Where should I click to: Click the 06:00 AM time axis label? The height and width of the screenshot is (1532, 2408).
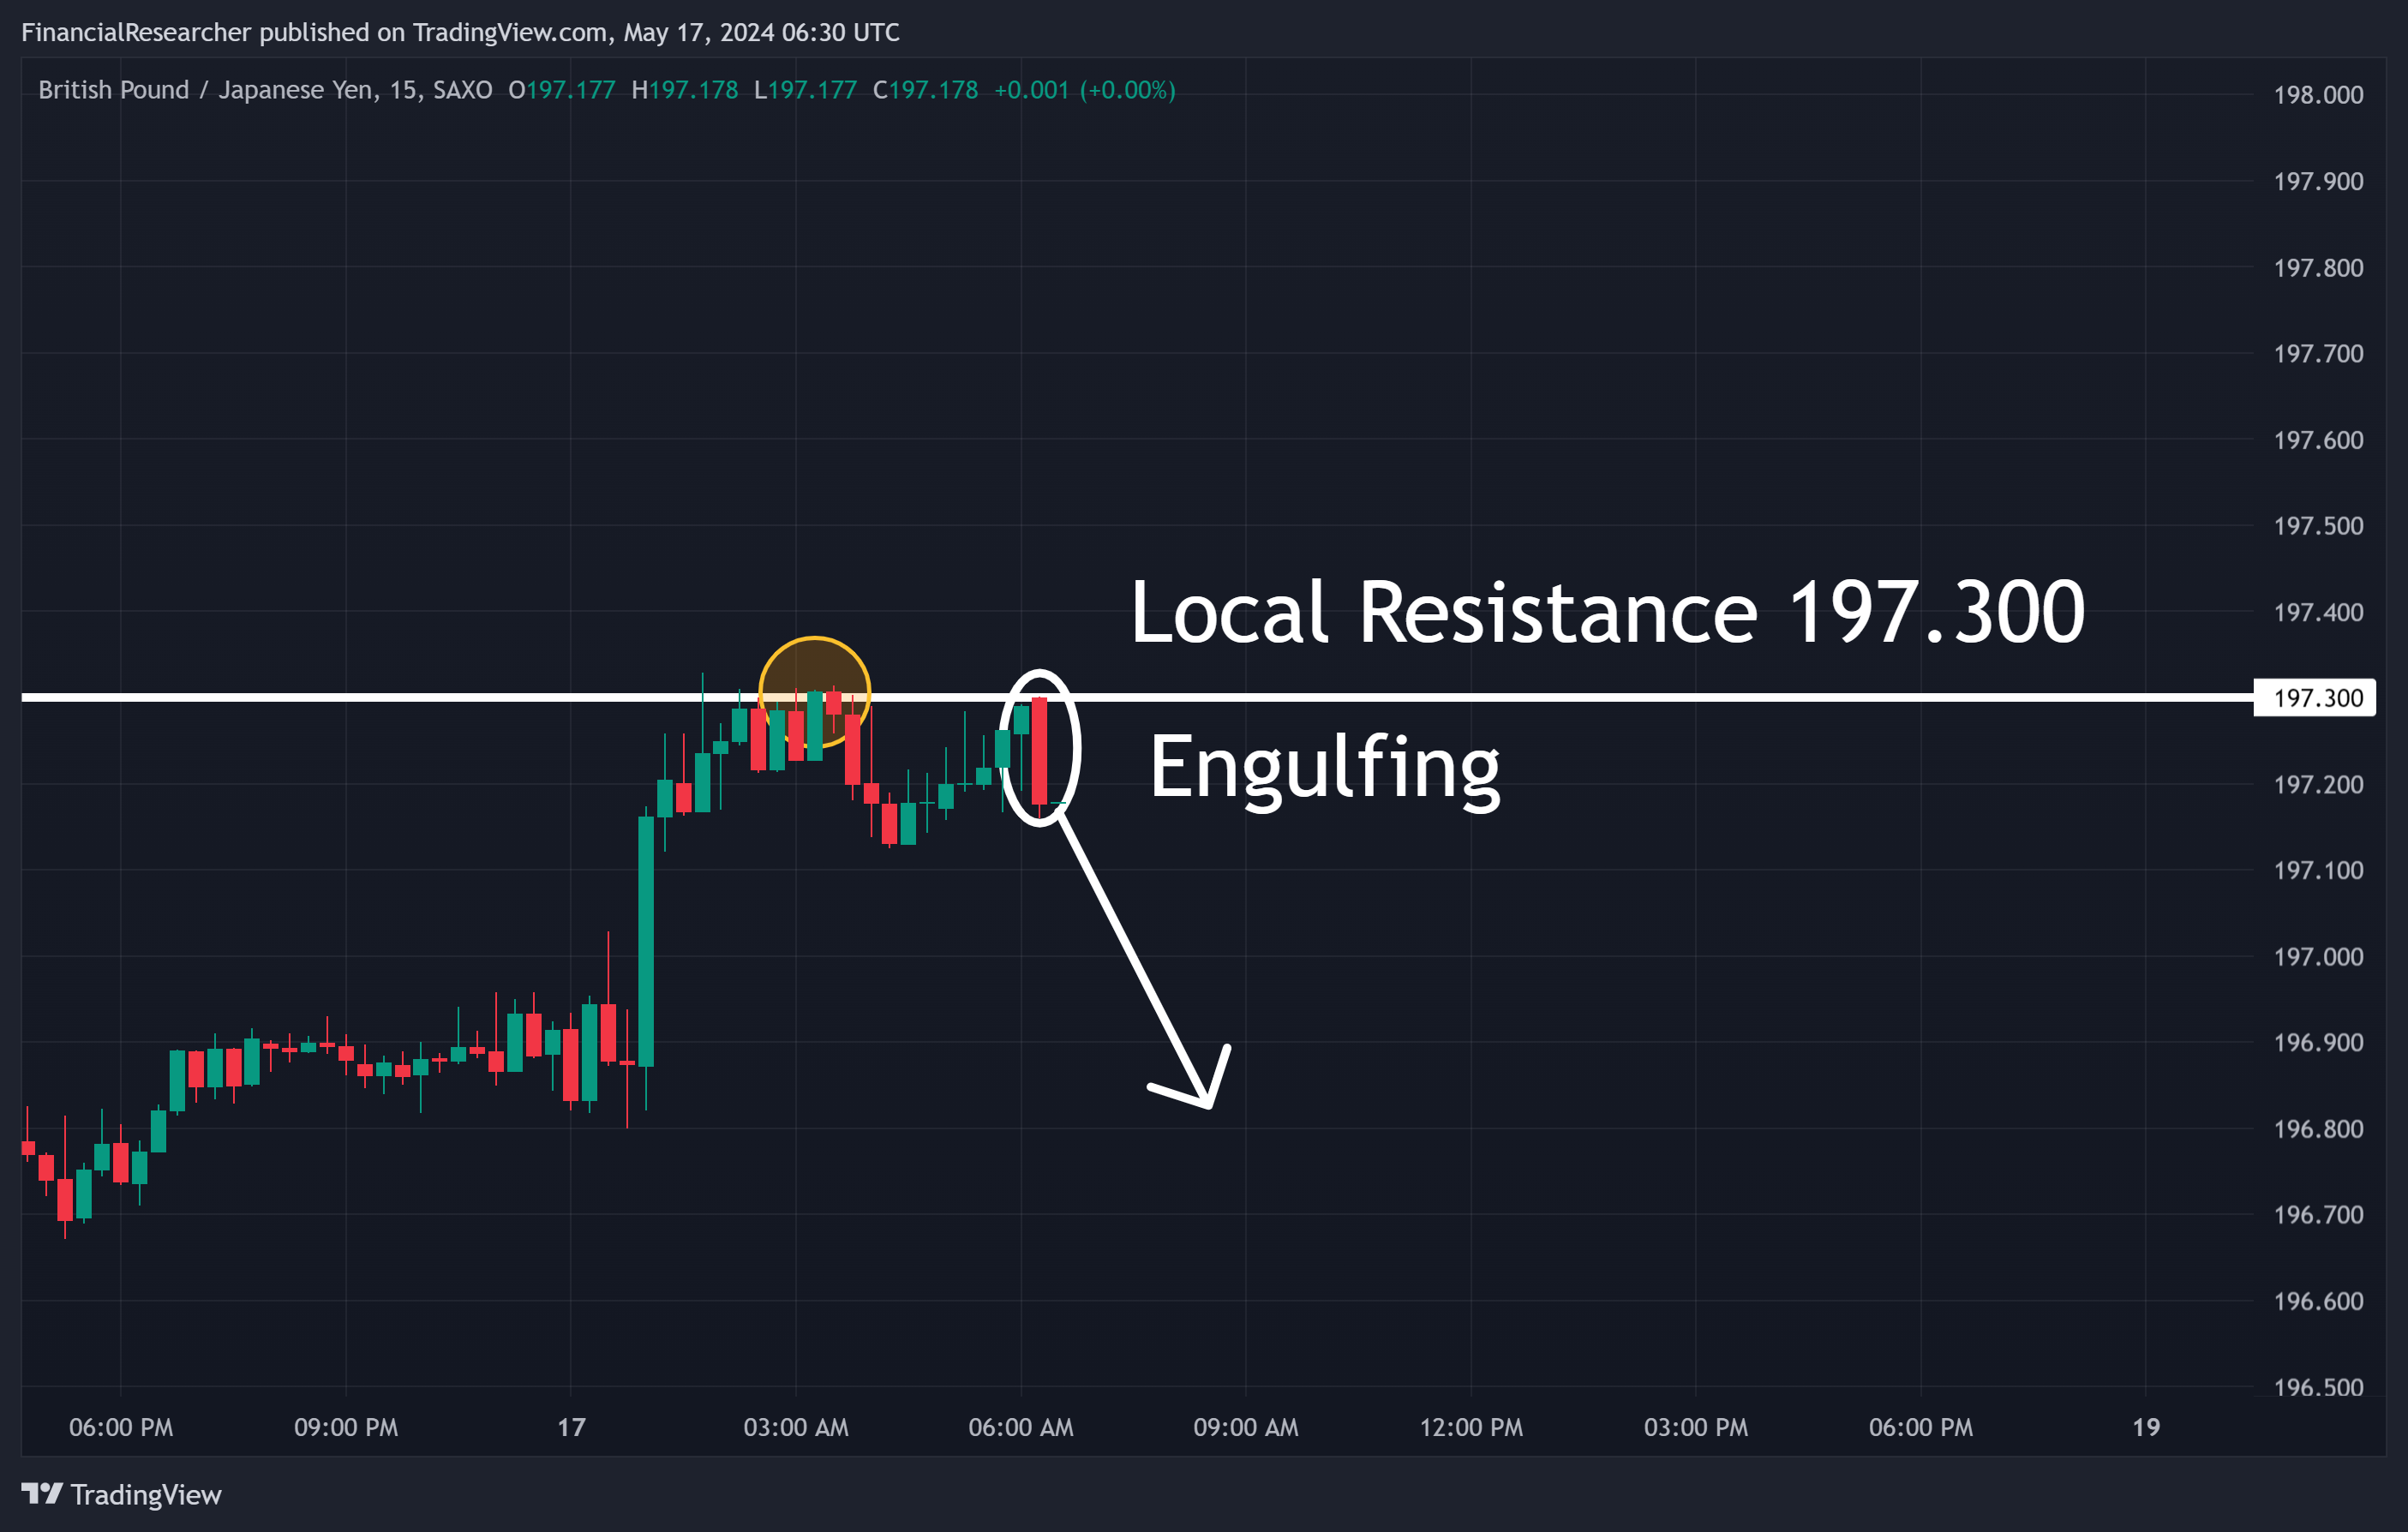pyautogui.click(x=1021, y=1427)
